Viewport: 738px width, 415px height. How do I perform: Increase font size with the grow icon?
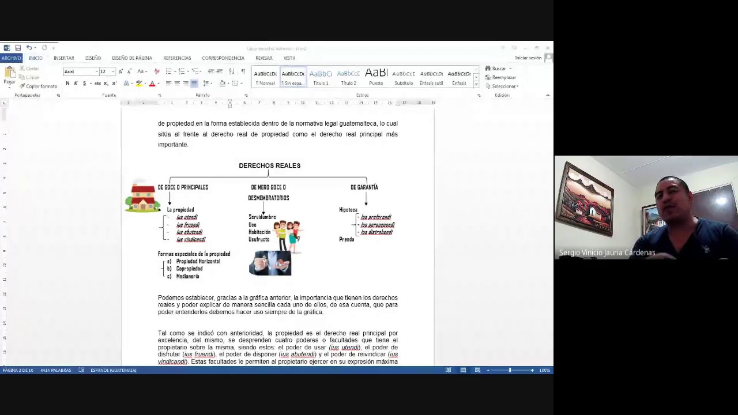coord(121,71)
